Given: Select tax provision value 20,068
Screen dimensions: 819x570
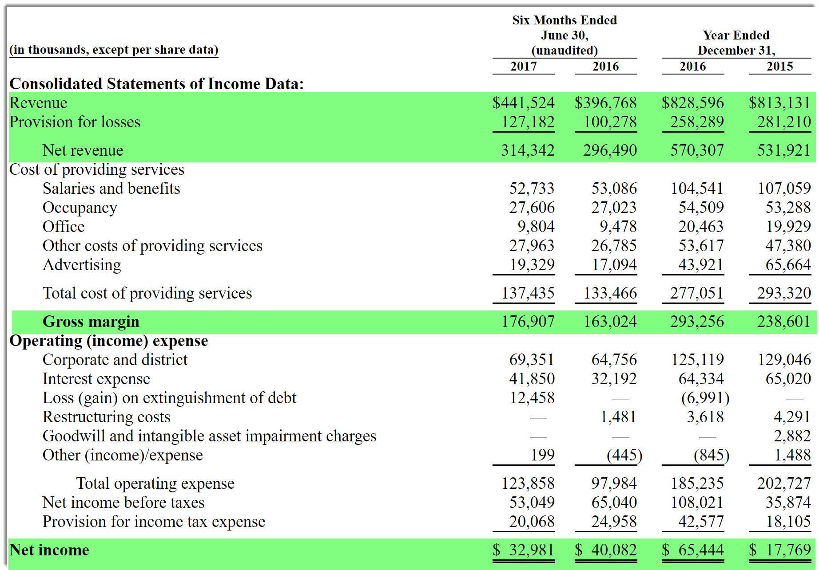Looking at the screenshot, I should point(532,522).
